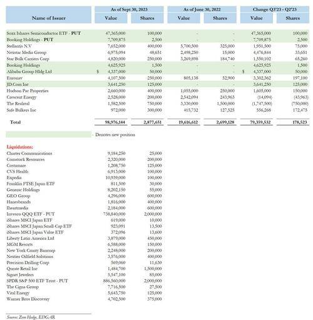Click the Expedia liquidation value 10,939,000
This screenshot has width=313, height=320.
[115, 178]
